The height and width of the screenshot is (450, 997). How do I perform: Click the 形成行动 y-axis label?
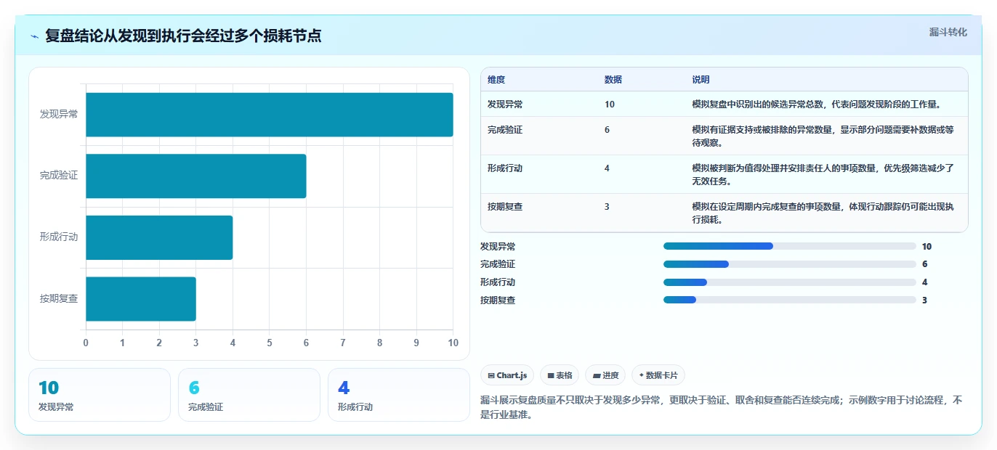59,237
